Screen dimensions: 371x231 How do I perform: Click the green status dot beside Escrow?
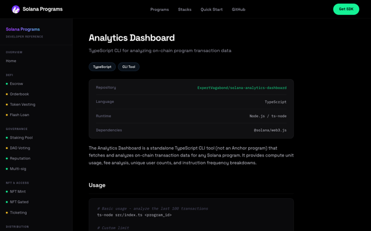tap(6, 84)
